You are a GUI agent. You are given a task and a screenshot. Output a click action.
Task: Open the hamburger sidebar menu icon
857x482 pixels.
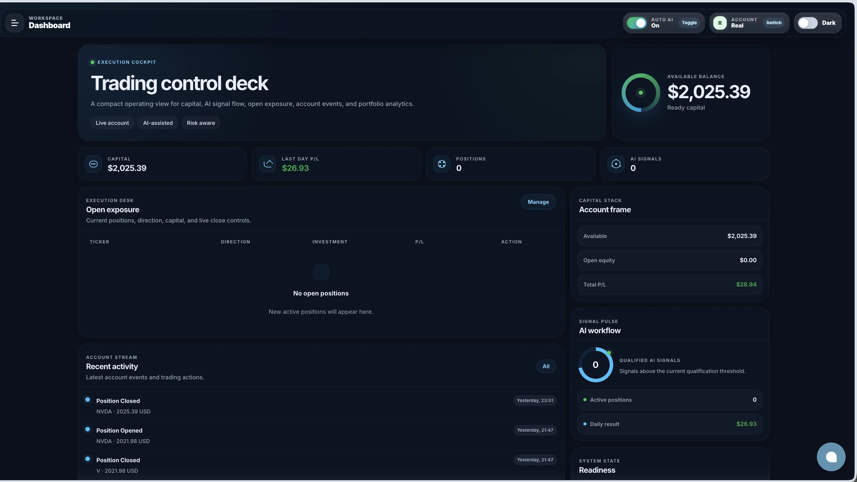[15, 23]
